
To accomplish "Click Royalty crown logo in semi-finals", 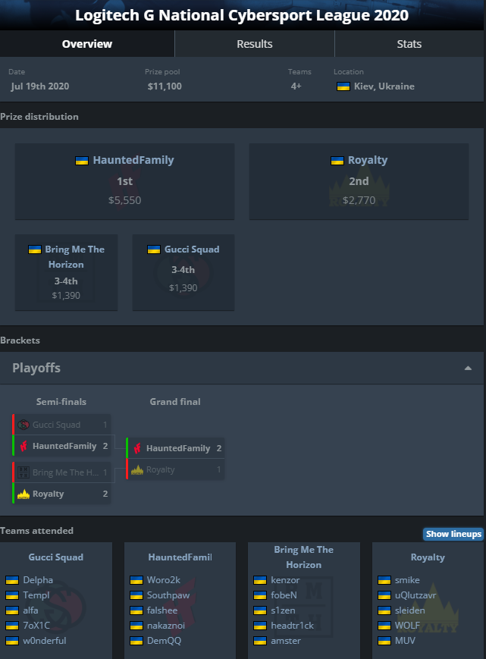I will (x=24, y=494).
